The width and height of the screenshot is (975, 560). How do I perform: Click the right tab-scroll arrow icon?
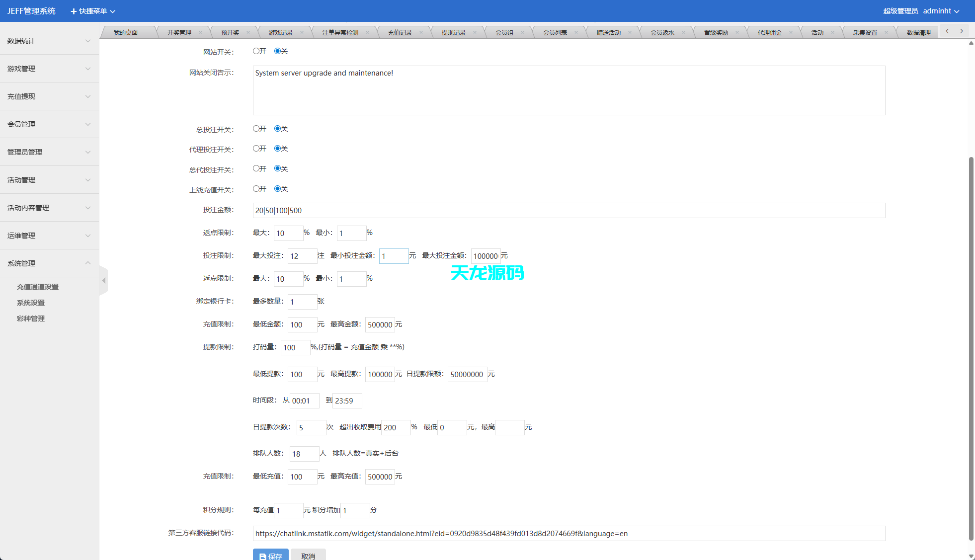(x=961, y=31)
